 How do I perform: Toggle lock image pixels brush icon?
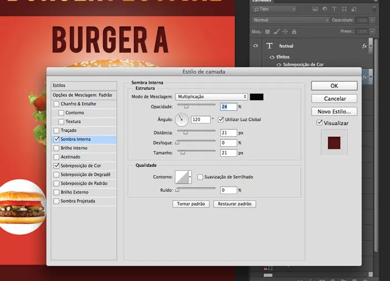[276, 32]
